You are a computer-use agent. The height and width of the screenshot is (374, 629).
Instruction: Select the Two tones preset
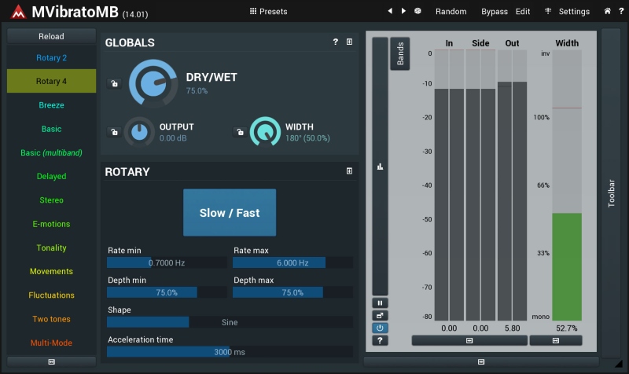pos(51,319)
